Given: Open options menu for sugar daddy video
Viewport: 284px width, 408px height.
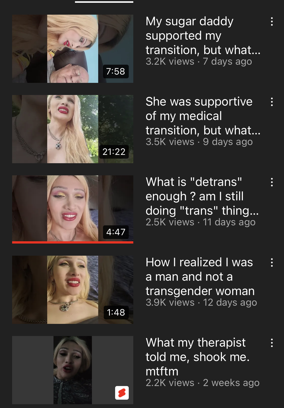Looking at the screenshot, I should point(272,21).
